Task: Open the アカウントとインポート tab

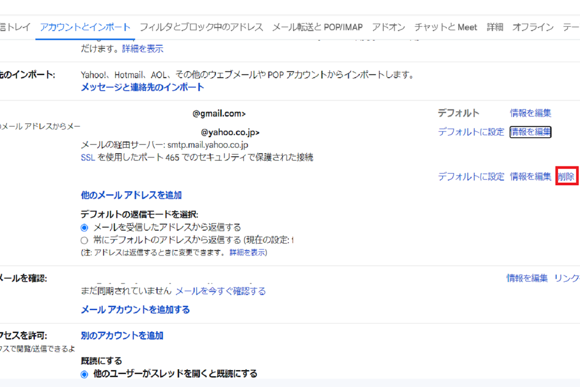Action: click(85, 27)
